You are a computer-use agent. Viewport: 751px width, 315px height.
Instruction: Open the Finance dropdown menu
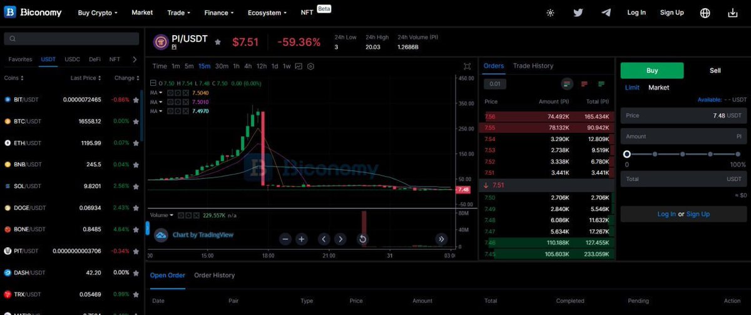click(x=219, y=13)
